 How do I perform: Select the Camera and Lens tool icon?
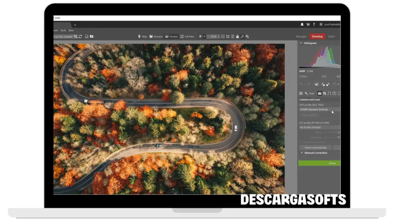tap(319, 93)
